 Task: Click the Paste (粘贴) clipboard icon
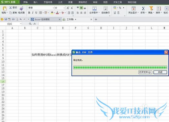coord(4,8)
